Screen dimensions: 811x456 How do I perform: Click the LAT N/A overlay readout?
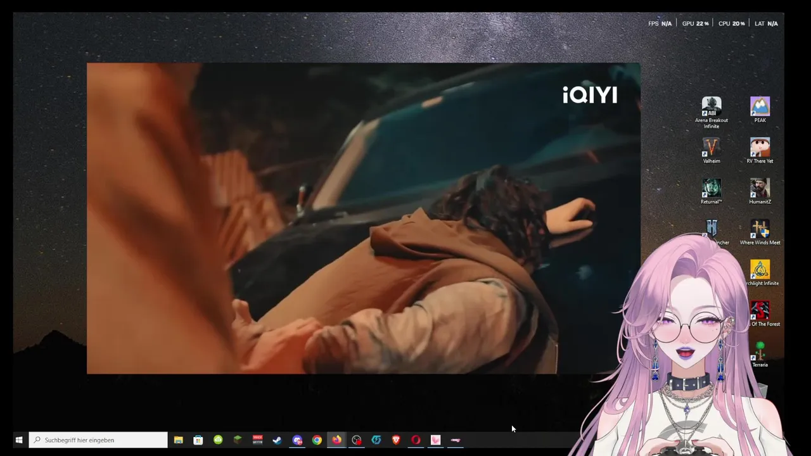tap(766, 23)
